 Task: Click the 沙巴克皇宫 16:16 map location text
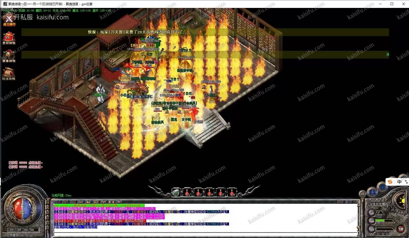[x=15, y=235]
